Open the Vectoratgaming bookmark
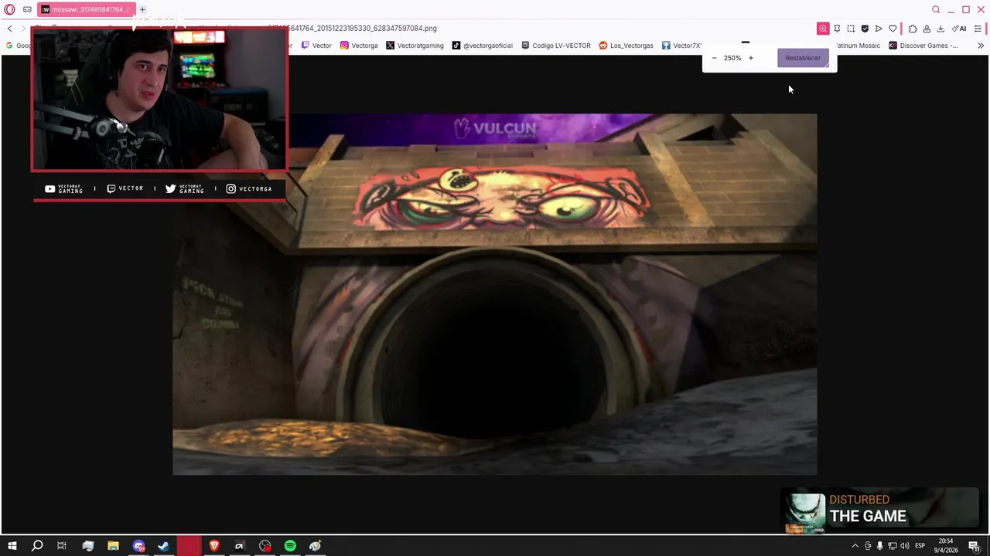990x556 pixels. pyautogui.click(x=415, y=46)
